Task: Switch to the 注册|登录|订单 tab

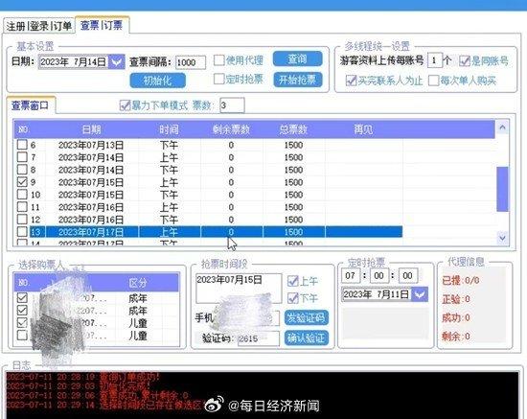Action: 38,26
